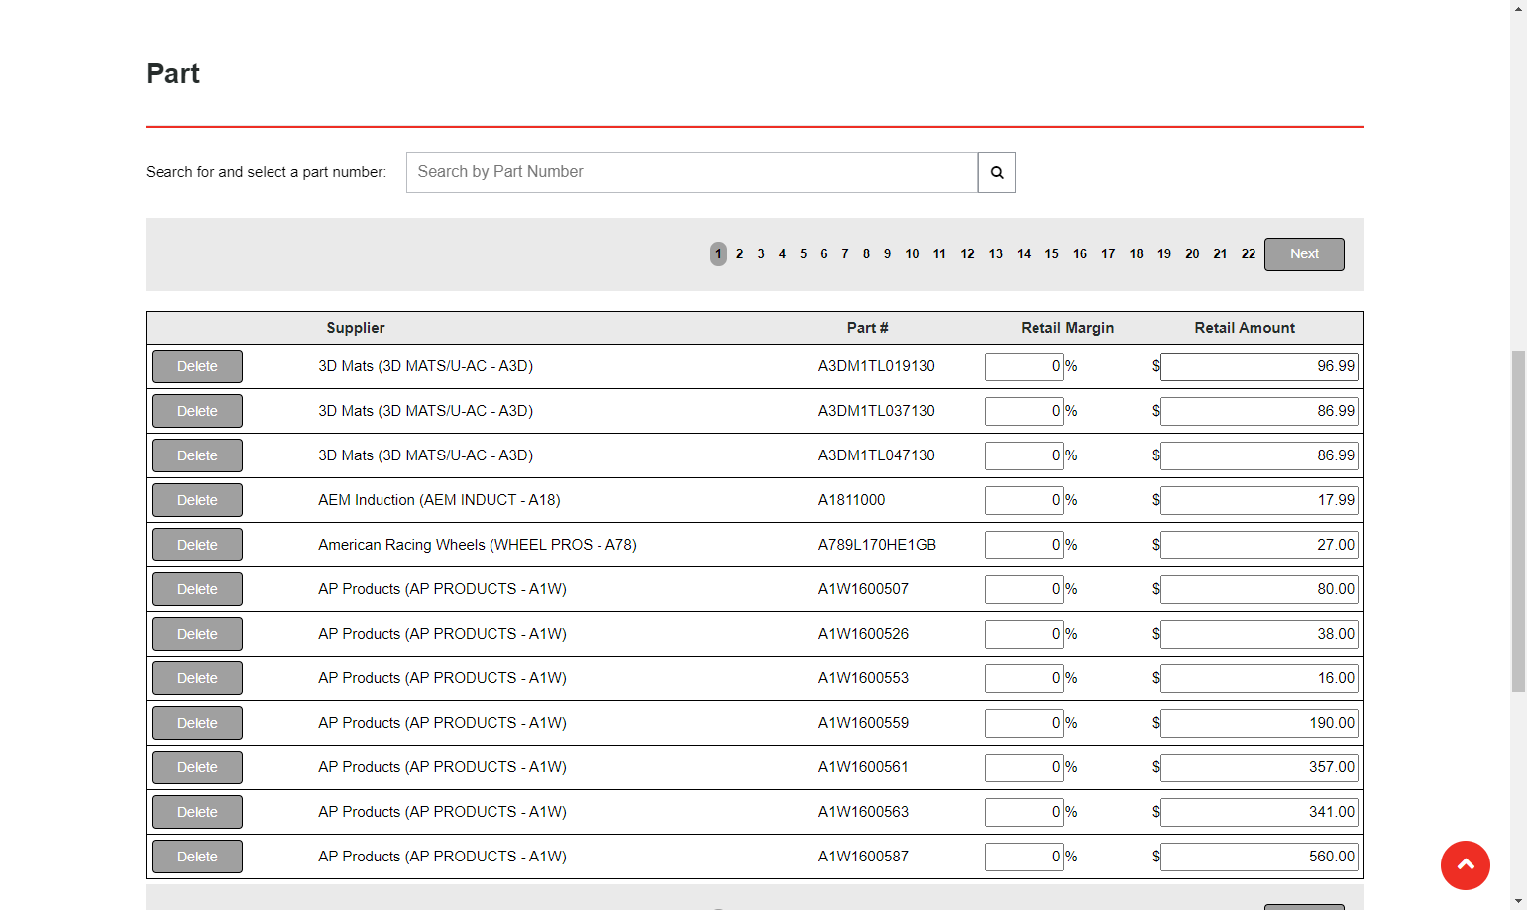Edit retail amount 27.00 field
The image size is (1527, 910).
(1259, 545)
